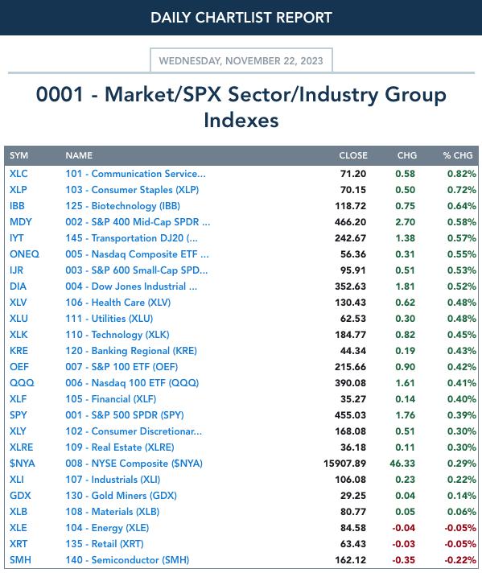482x573 pixels.
Task: Open 008 - NYSE Composite ($NYA) chart
Action: [134, 463]
